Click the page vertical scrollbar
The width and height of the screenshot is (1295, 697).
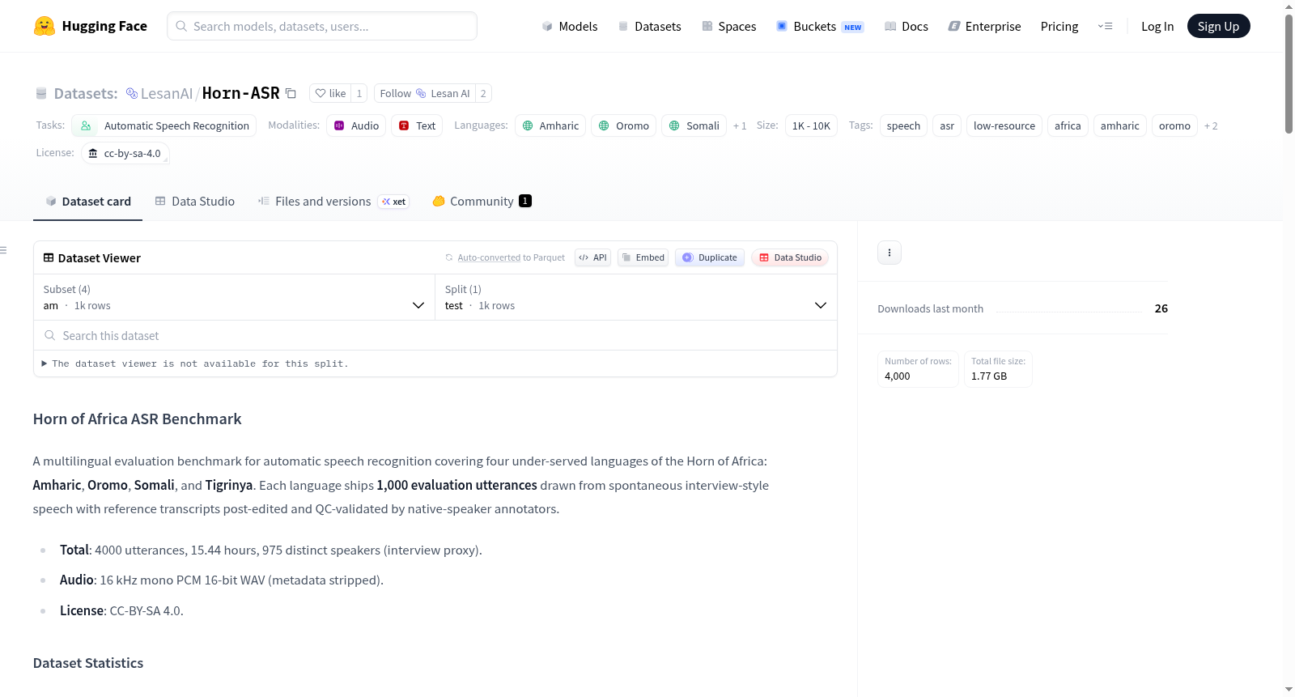1289,73
